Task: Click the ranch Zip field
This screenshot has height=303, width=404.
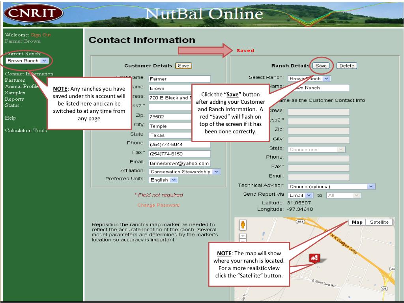Action: [319, 131]
